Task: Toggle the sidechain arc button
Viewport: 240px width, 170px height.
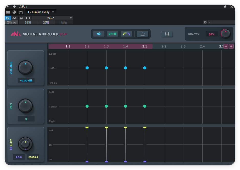Action: 15,18
